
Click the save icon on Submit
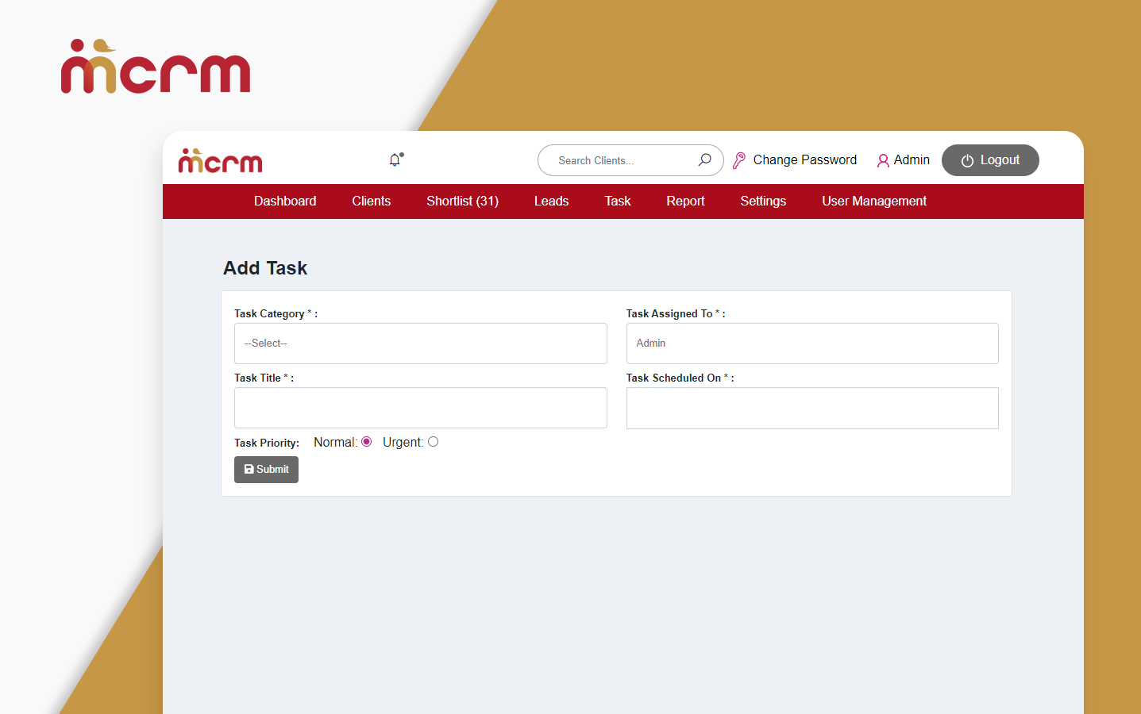[x=249, y=470]
